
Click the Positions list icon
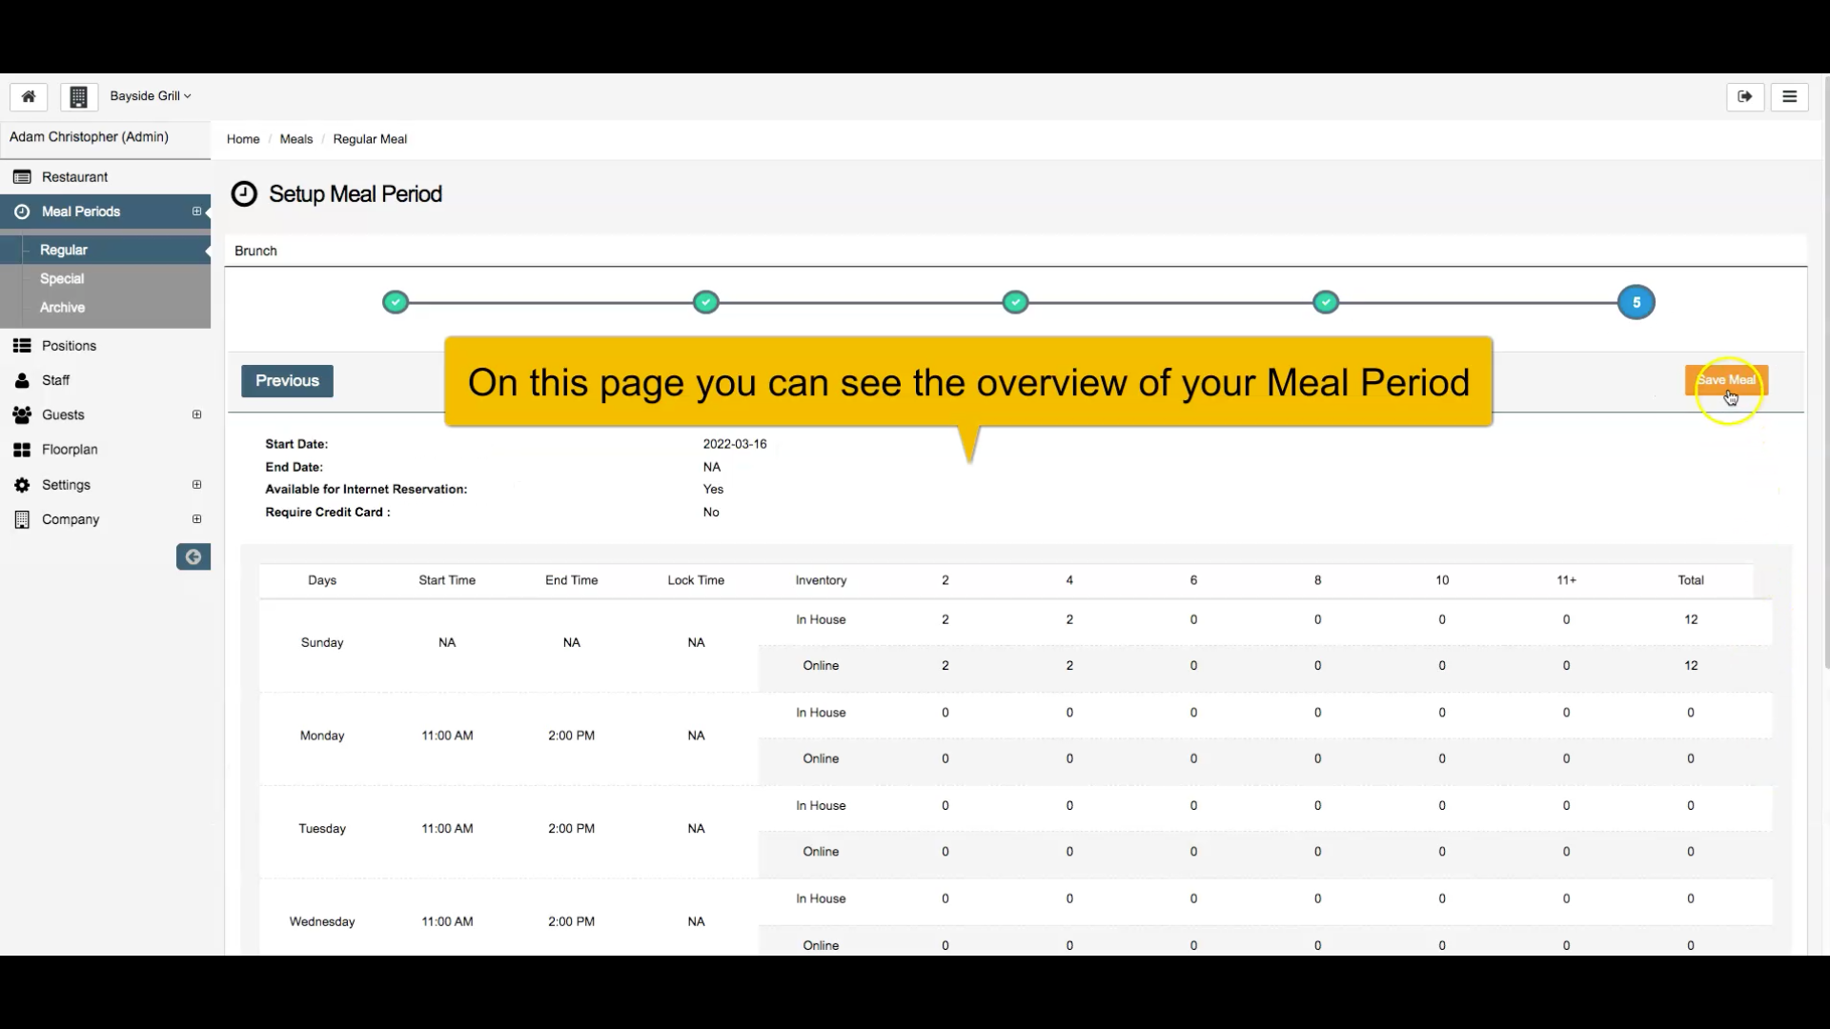tap(22, 346)
